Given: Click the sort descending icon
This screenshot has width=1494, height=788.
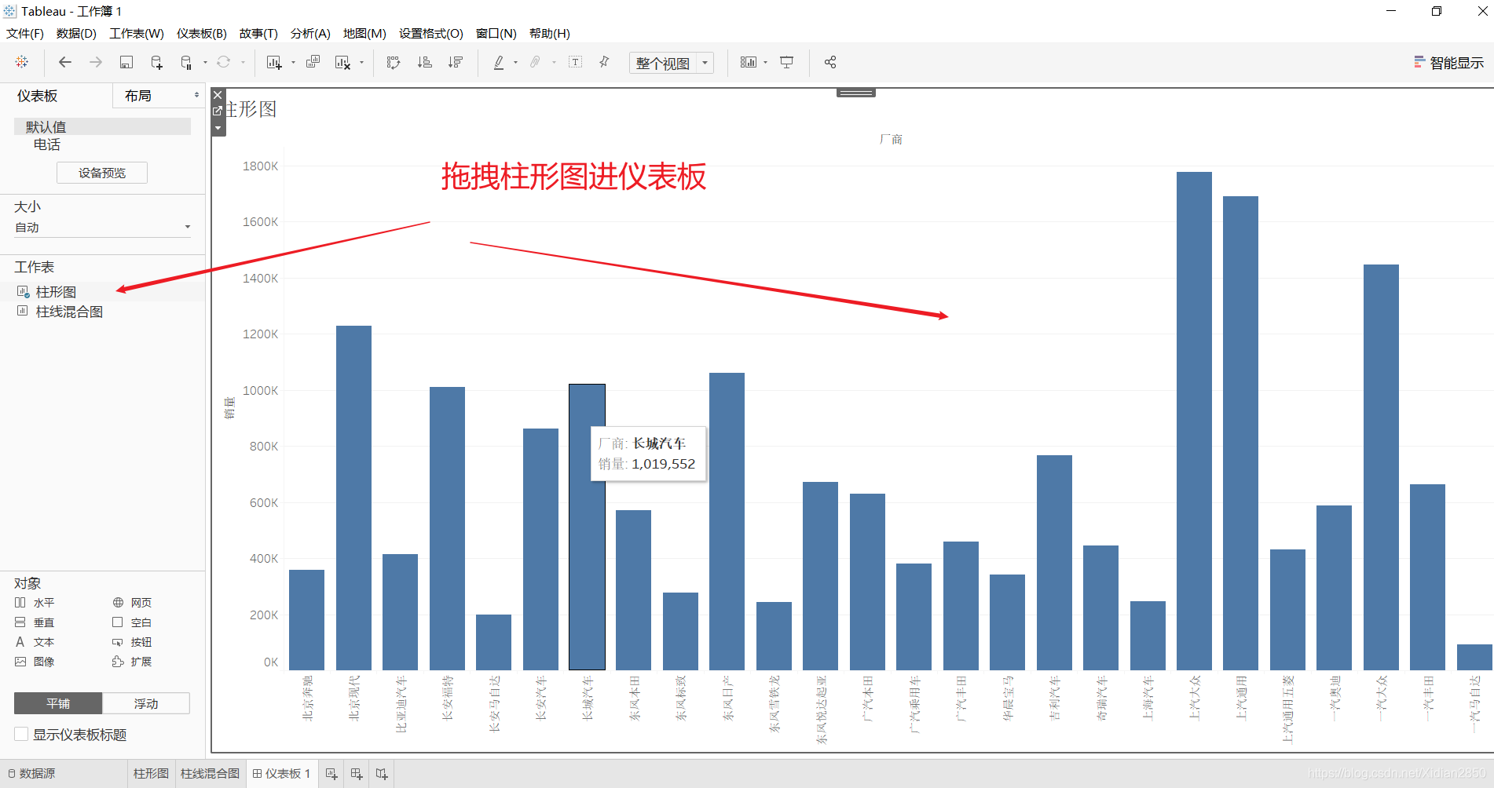Looking at the screenshot, I should 456,62.
